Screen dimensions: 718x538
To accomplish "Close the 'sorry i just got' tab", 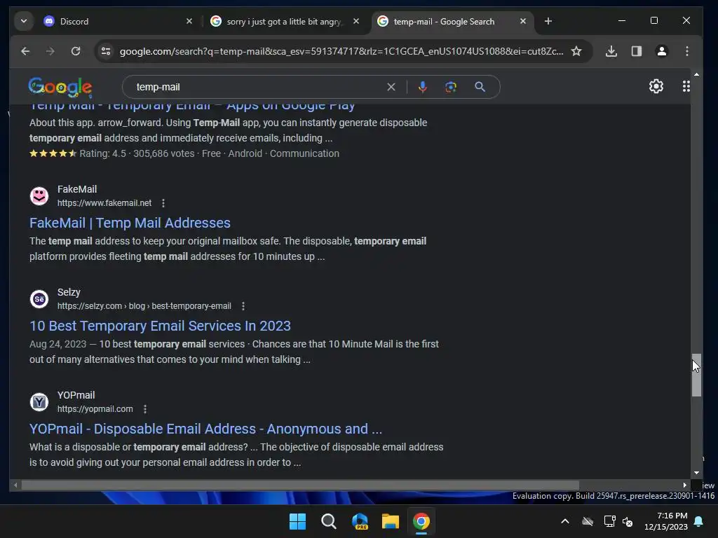I will (355, 21).
